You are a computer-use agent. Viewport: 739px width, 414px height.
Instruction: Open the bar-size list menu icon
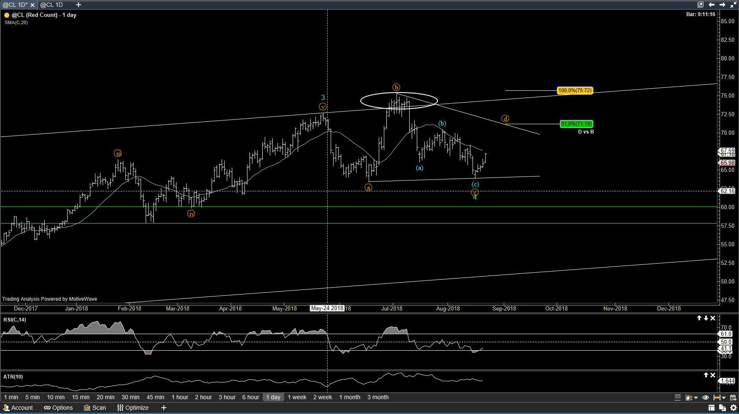coord(678,398)
